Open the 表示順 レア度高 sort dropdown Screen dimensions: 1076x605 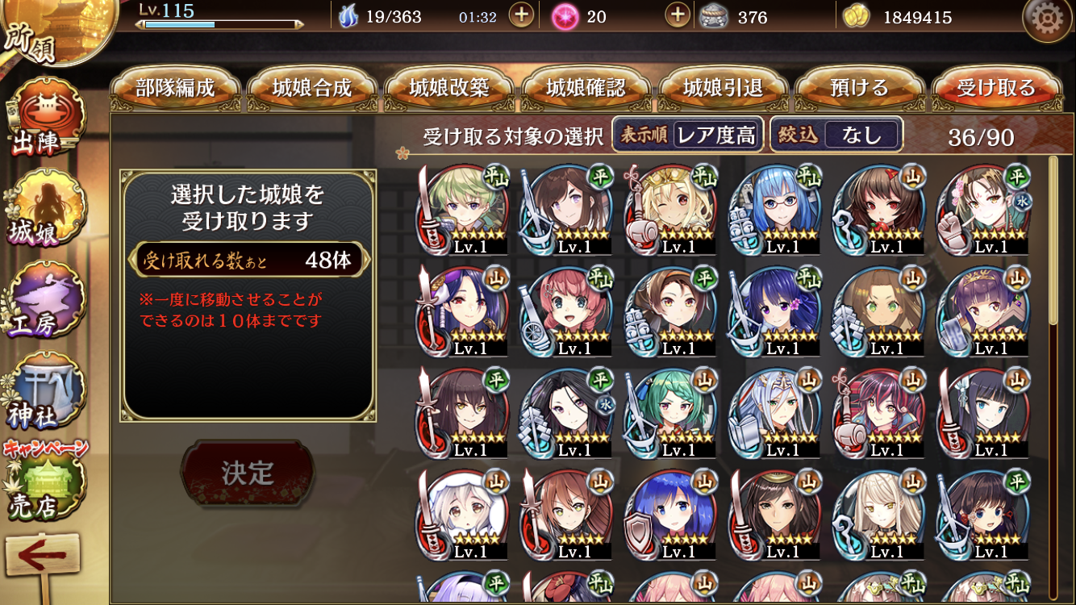687,135
